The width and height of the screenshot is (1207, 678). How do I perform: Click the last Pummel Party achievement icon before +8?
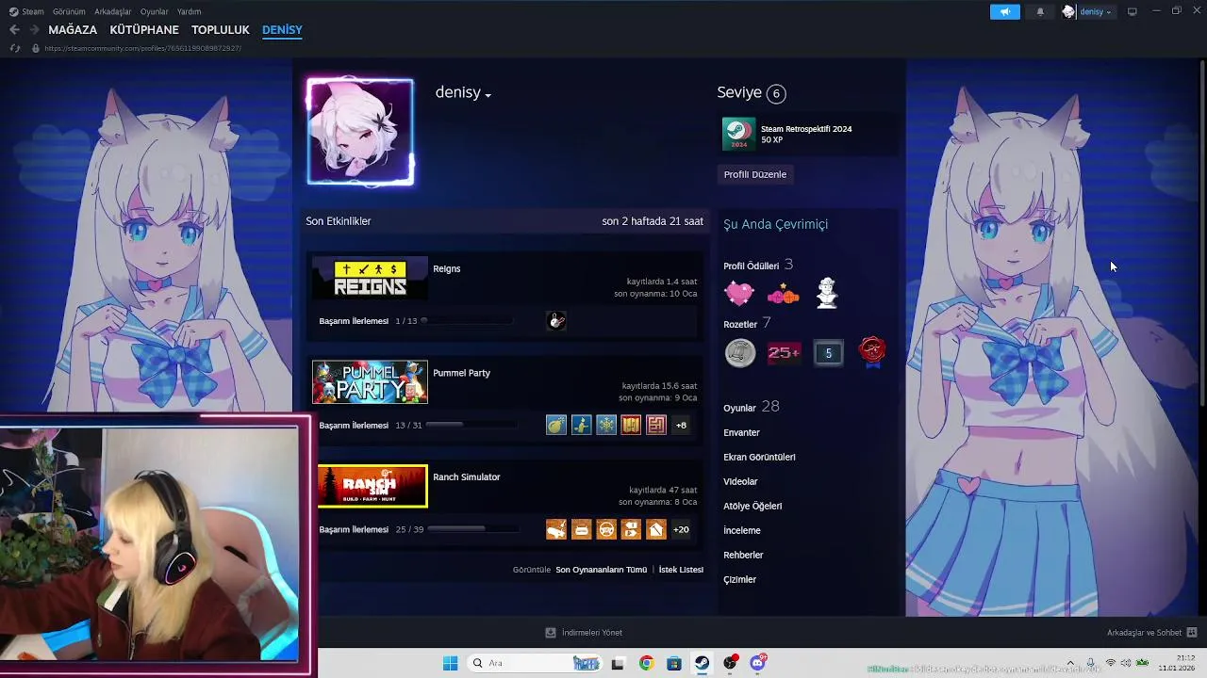(x=656, y=425)
